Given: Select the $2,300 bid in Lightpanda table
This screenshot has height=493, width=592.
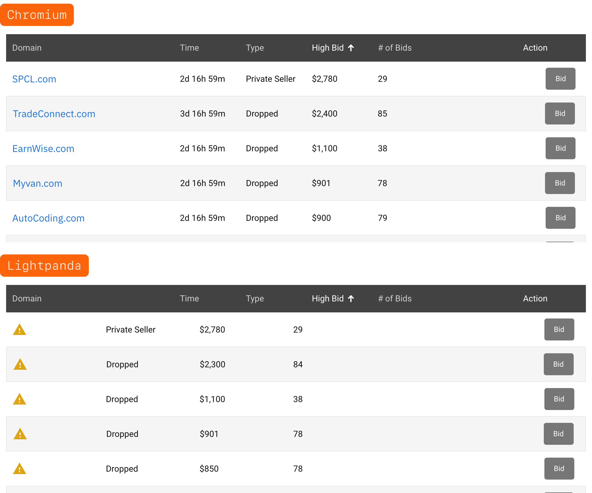Looking at the screenshot, I should [x=212, y=364].
